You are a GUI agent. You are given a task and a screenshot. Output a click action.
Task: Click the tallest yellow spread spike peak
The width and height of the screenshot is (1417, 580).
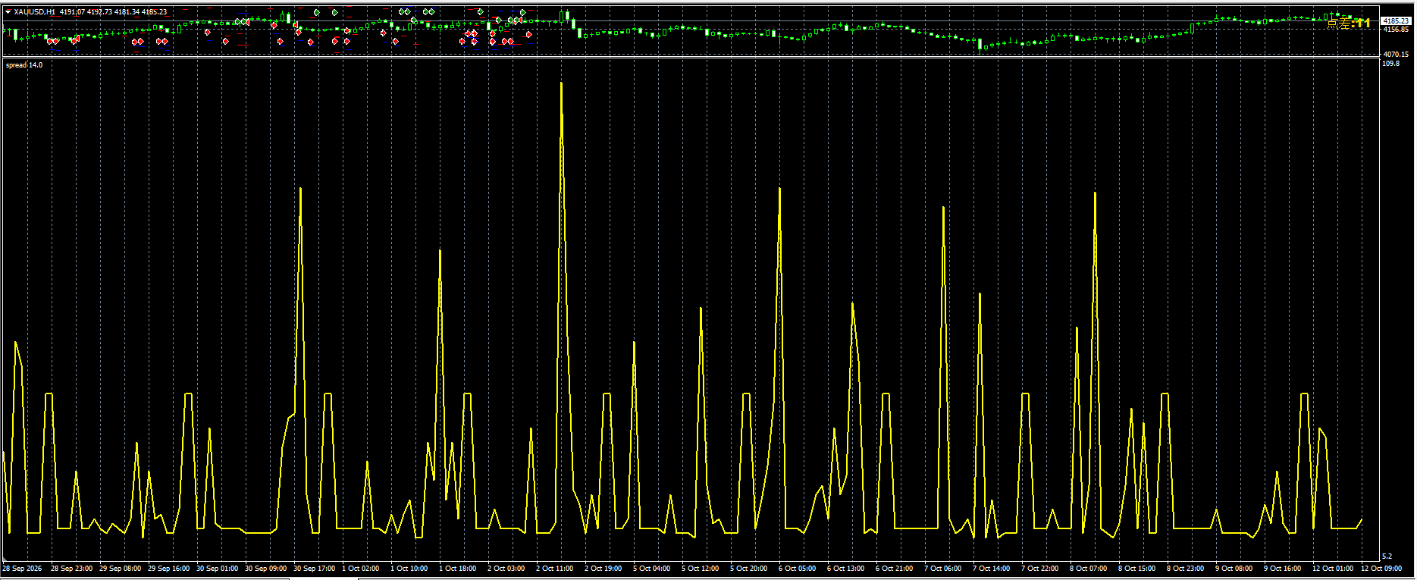pyautogui.click(x=561, y=83)
